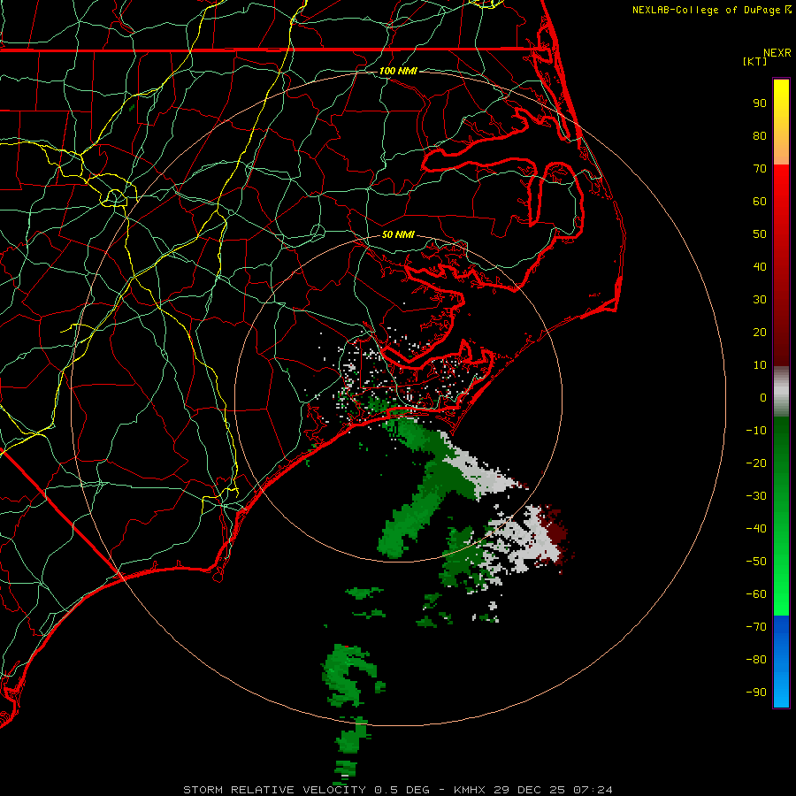Click the NEXR label above the color scale

777,53
